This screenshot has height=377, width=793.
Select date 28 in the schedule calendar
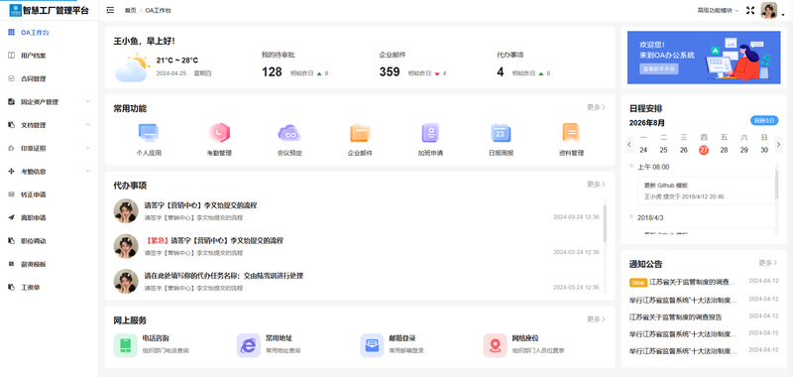click(724, 150)
